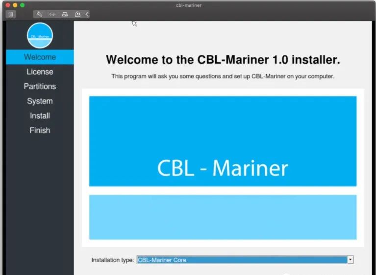
Task: Open the Installation type combo box
Action: coord(245,260)
